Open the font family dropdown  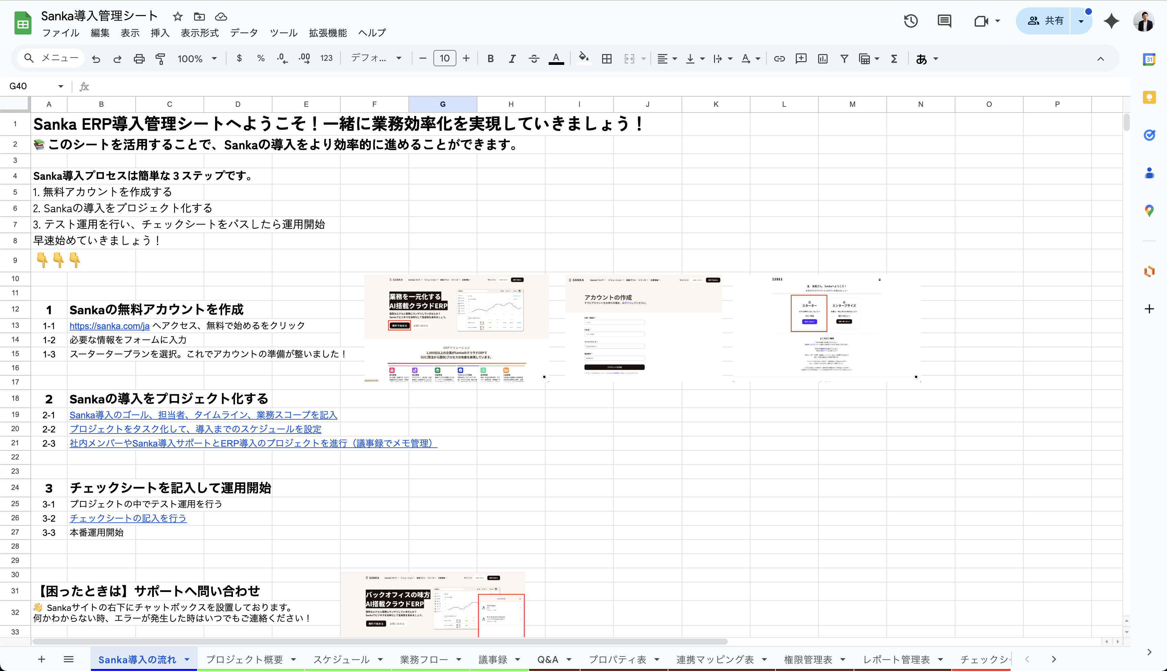376,58
